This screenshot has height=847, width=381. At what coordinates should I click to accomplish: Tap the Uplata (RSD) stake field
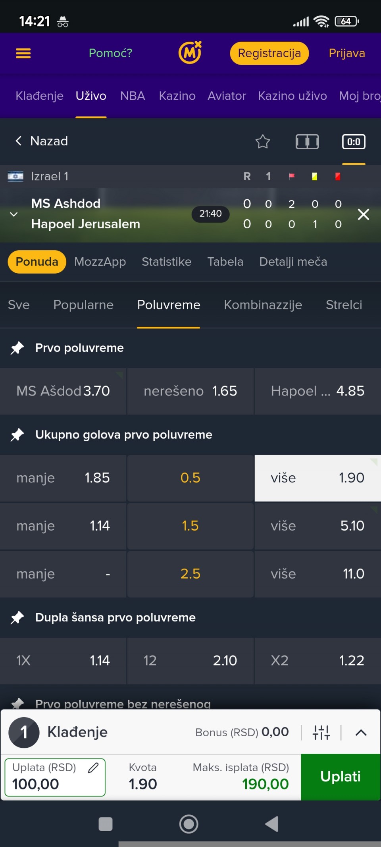[x=48, y=777]
